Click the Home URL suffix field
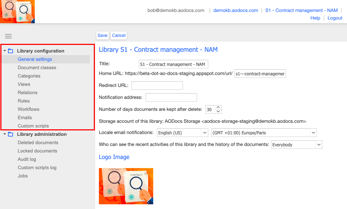 coord(260,74)
